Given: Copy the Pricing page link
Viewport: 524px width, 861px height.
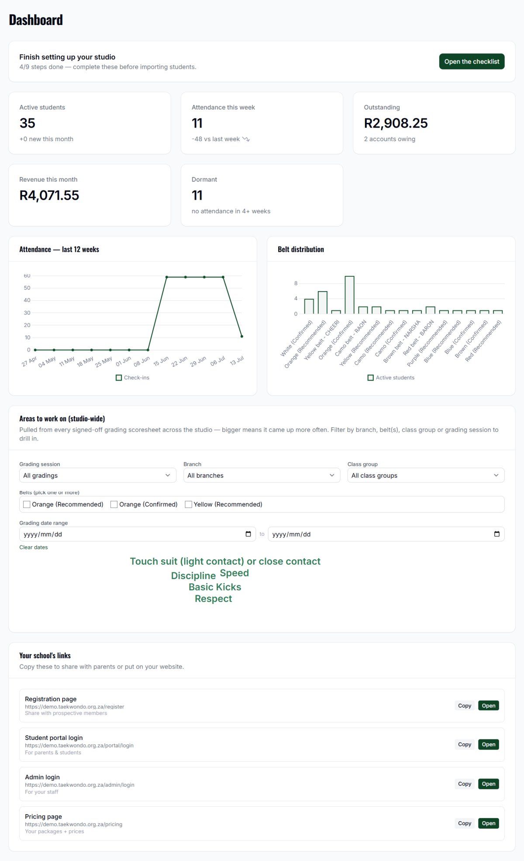Looking at the screenshot, I should pyautogui.click(x=465, y=823).
